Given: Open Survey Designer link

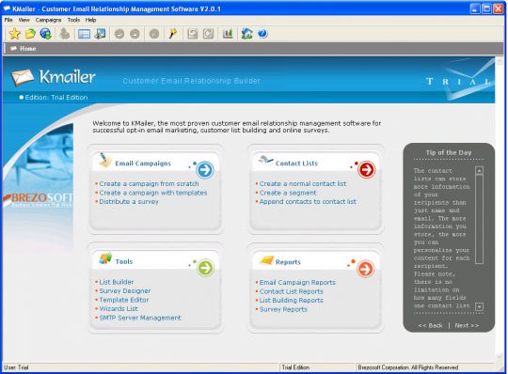Looking at the screenshot, I should (x=125, y=291).
